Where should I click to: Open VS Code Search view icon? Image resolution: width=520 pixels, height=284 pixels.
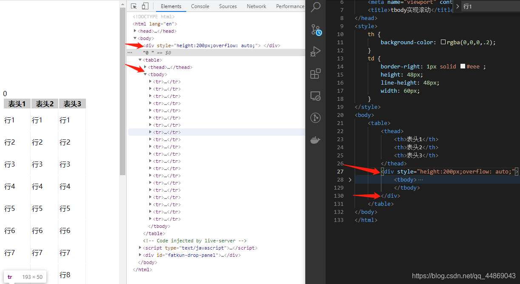[x=315, y=7]
